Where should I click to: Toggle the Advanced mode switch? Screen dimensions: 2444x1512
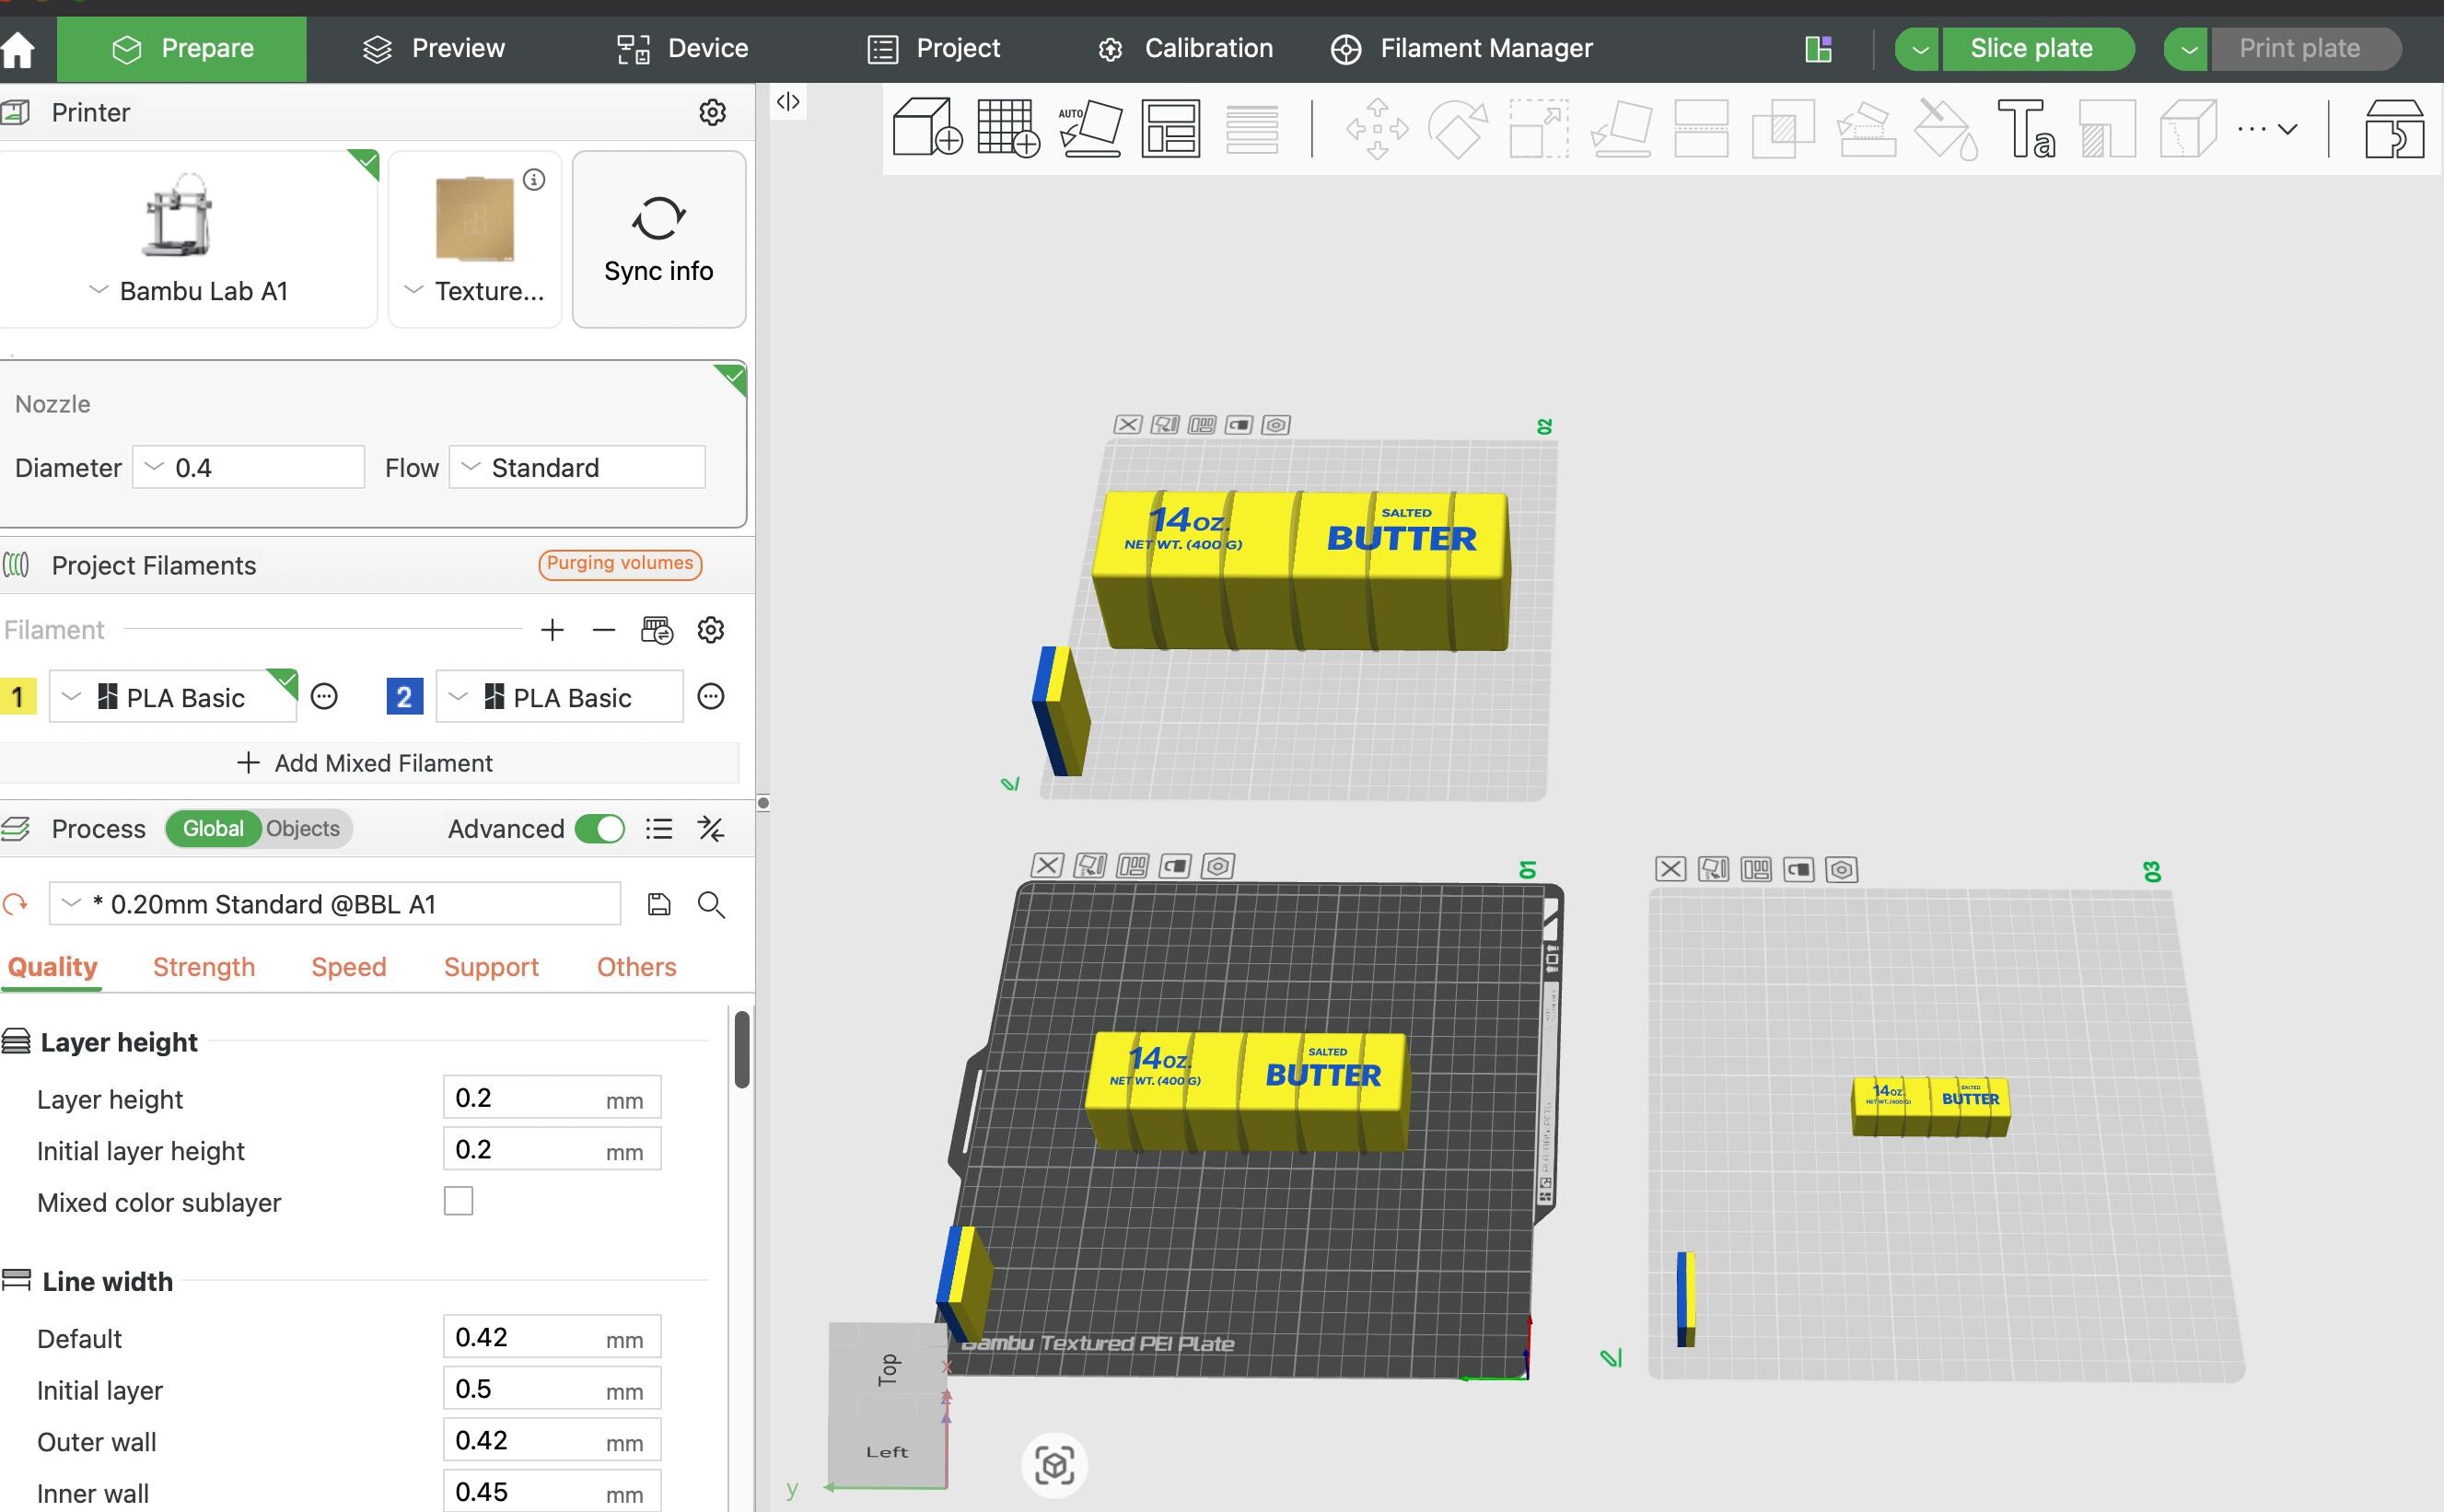(600, 829)
